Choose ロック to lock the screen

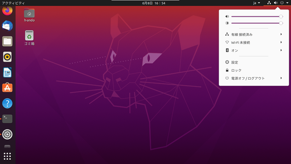(x=254, y=70)
